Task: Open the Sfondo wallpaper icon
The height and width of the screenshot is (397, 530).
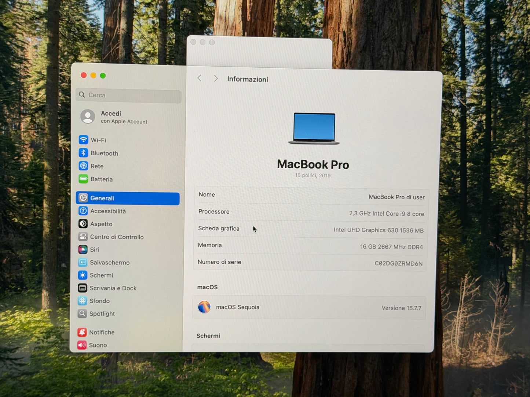Action: point(83,301)
